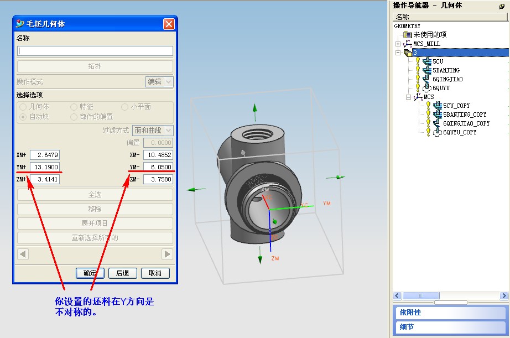Click the 偏置 offset value field
The height and width of the screenshot is (338, 510).
tap(158, 143)
